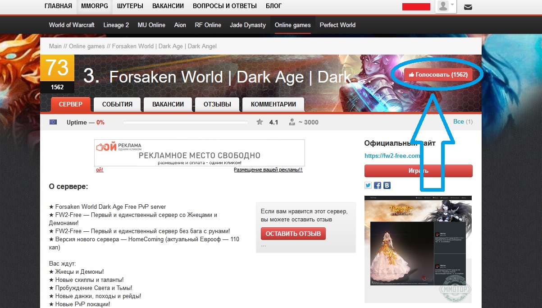Click the Uptime progress bar
The width and height of the screenshot is (542, 308).
(186, 122)
